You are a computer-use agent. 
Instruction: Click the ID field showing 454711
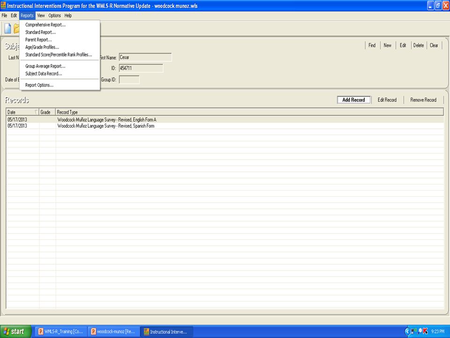pos(141,68)
